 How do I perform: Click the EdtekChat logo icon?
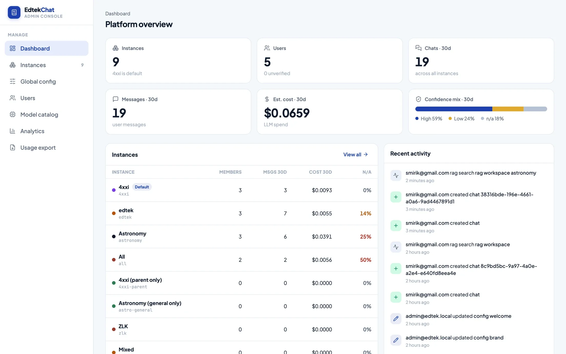coord(14,12)
